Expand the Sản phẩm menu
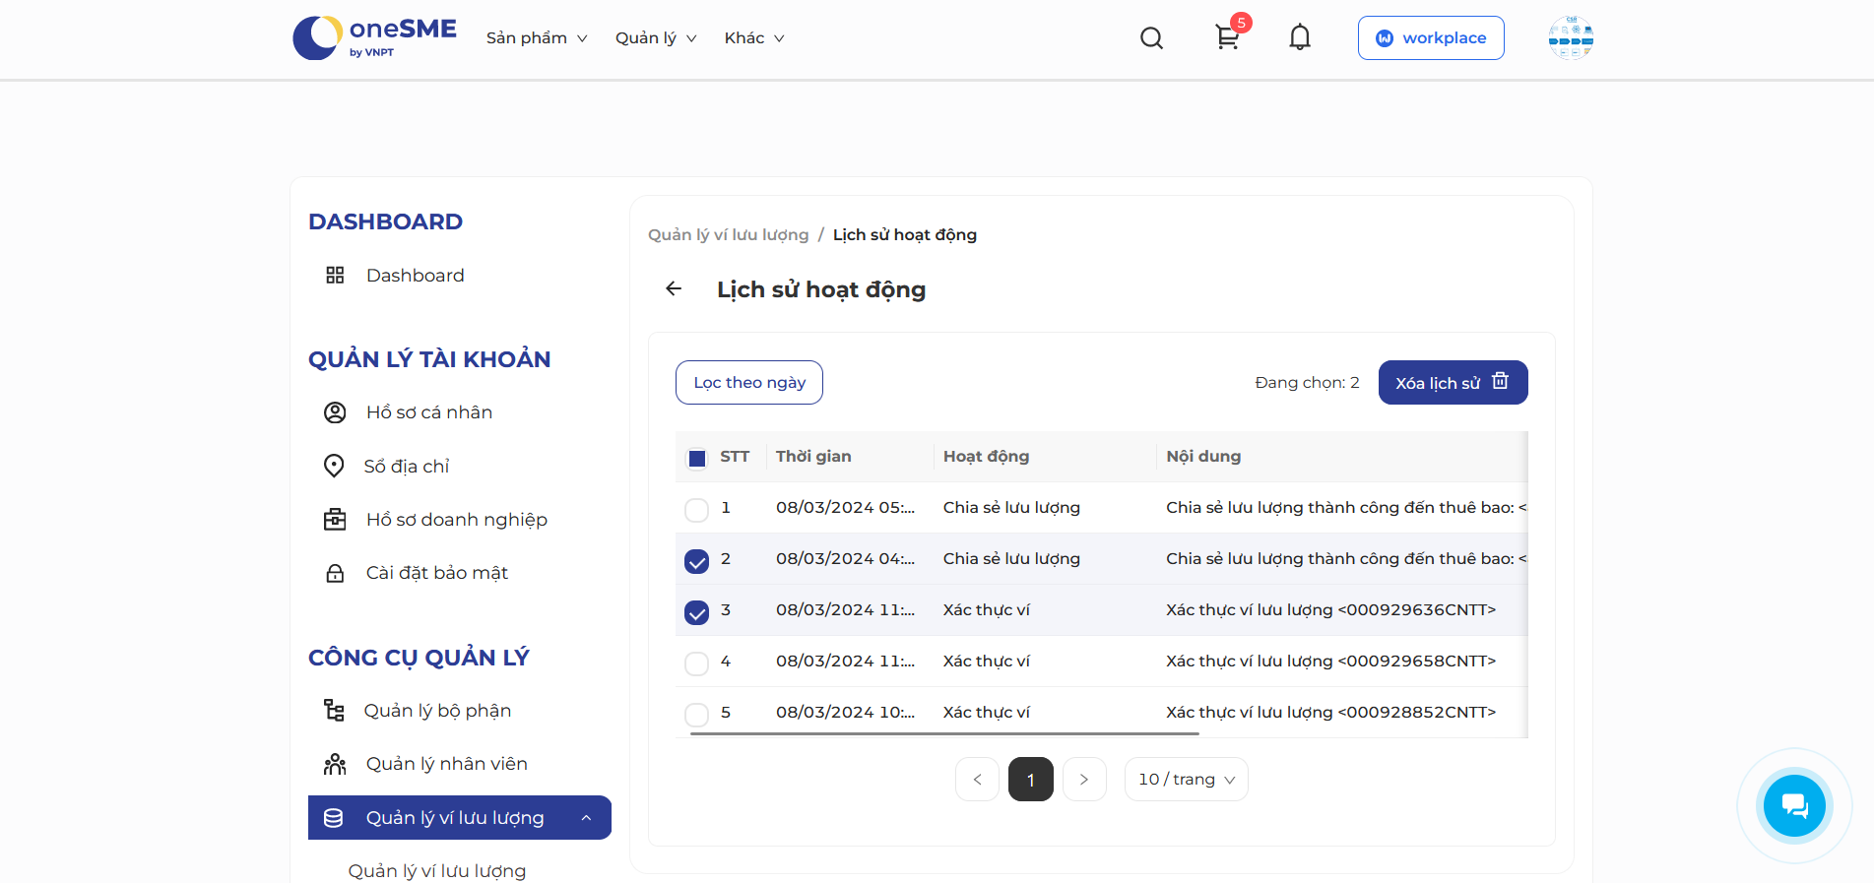This screenshot has width=1874, height=883. pos(537,38)
